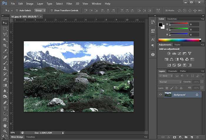Select the Horizontal Type tool

[x=5, y=108]
